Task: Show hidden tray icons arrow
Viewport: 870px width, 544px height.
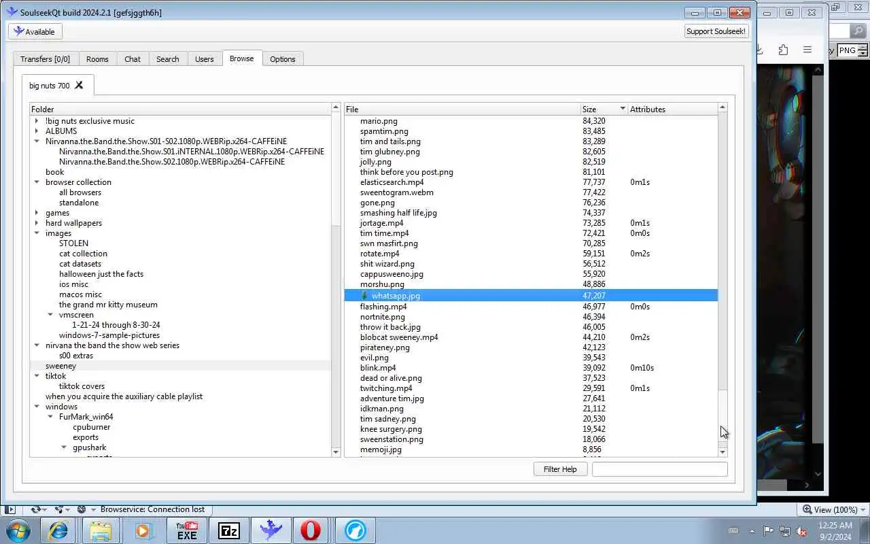Action: pos(752,531)
